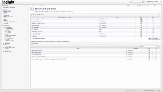
Task: Expand the Databases dashboards node
Action: click(x=4, y=43)
